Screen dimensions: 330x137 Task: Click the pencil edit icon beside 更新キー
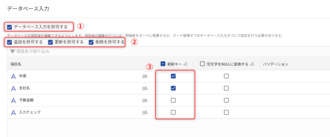(186, 64)
